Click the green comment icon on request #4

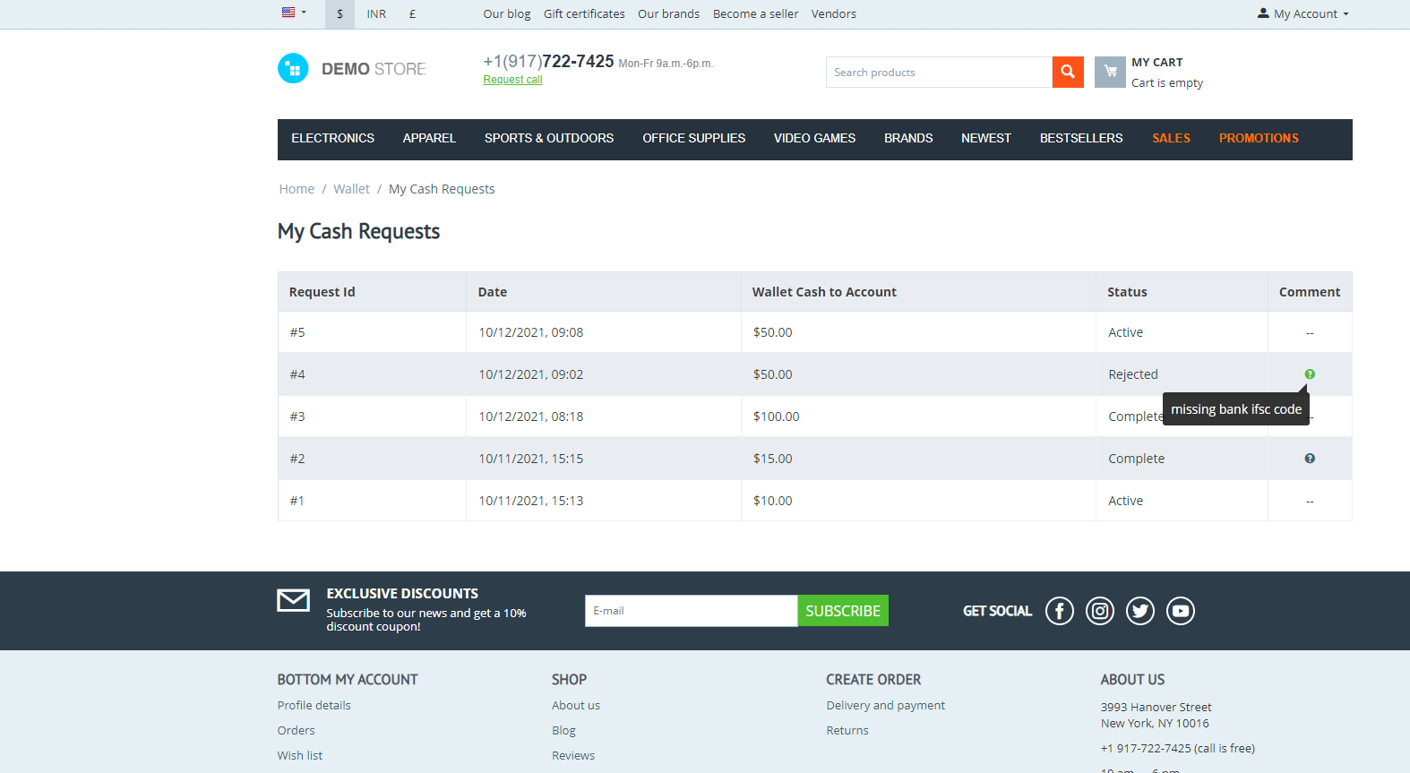(x=1310, y=374)
